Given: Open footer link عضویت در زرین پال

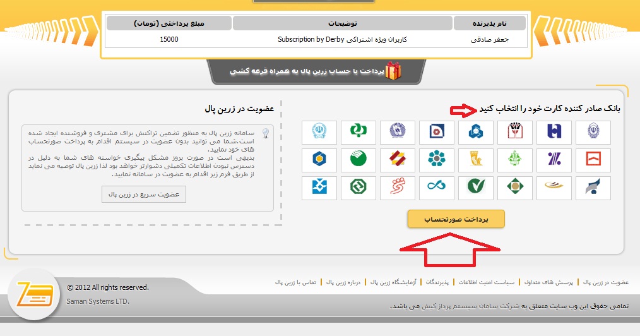Looking at the screenshot, I should tap(606, 282).
